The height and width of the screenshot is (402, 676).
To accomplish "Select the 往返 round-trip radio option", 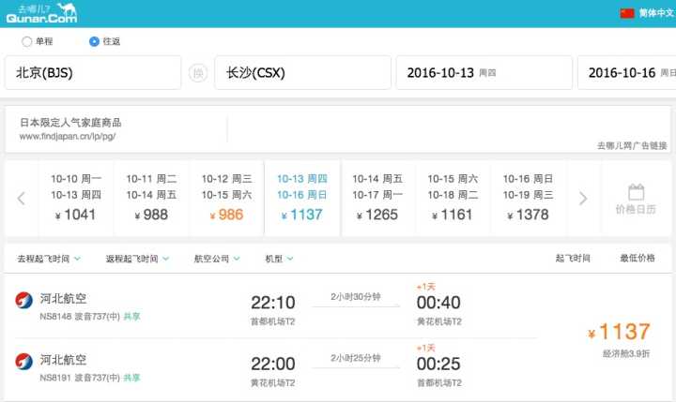I will pos(94,41).
